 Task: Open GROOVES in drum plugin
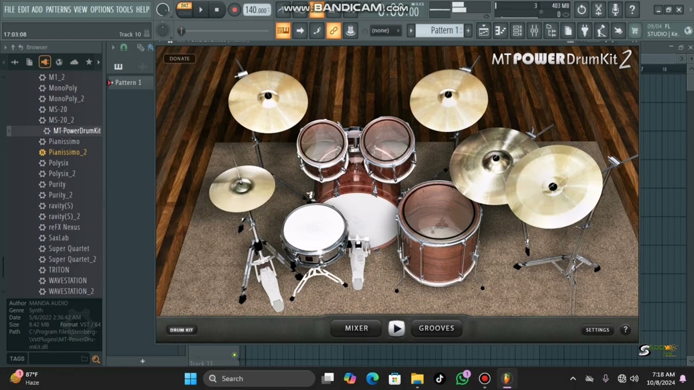point(436,328)
